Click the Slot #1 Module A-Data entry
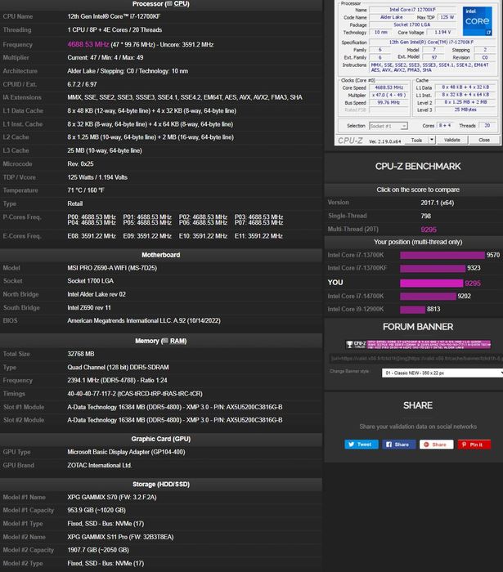This screenshot has width=503, height=572. click(x=175, y=407)
